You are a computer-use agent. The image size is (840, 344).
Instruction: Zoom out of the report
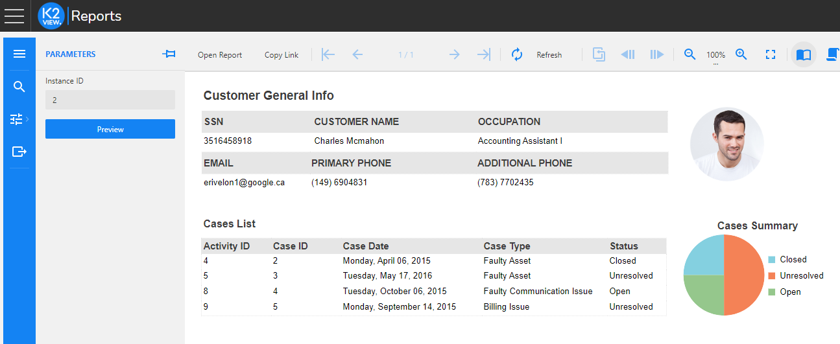(x=690, y=55)
